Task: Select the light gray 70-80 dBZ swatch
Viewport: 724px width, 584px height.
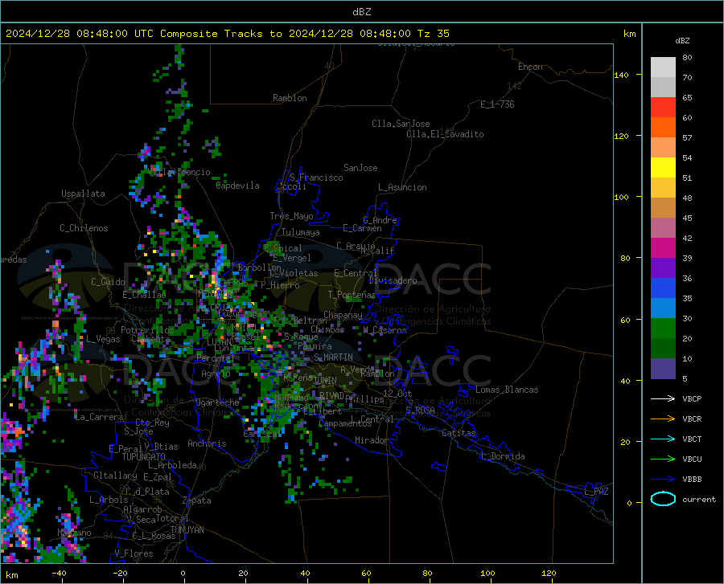Action: point(663,67)
